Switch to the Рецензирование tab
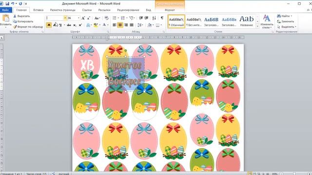This screenshot has width=312, height=175. [128, 10]
